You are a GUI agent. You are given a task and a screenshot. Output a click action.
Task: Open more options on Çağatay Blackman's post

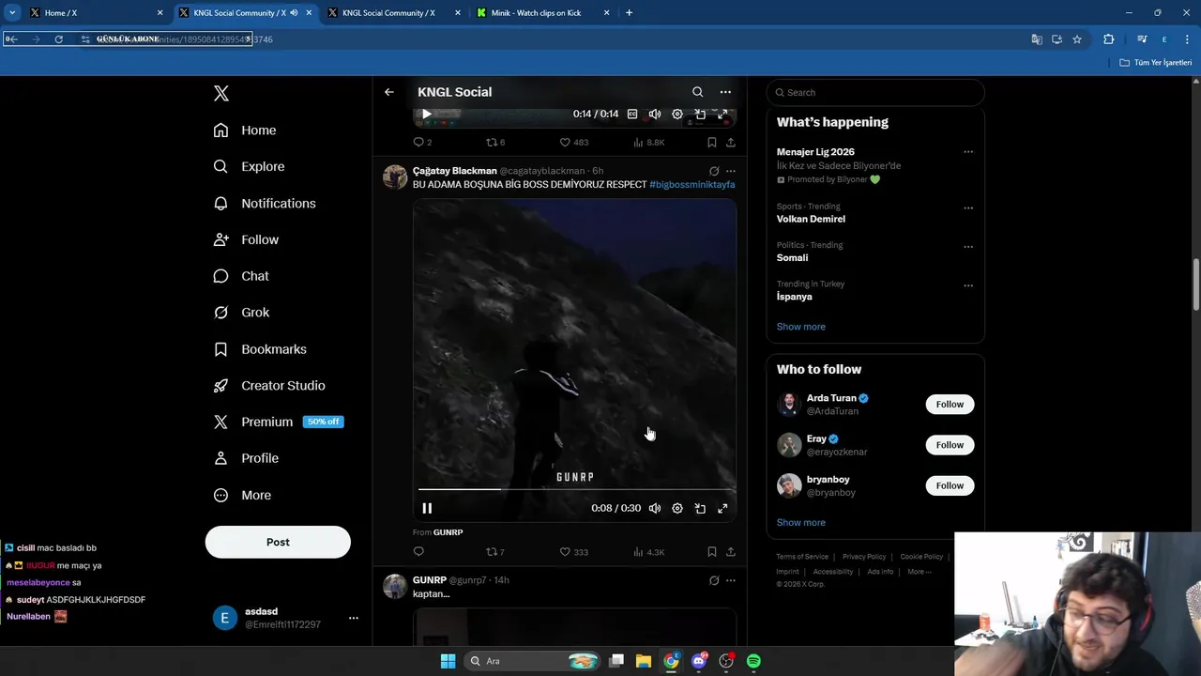(731, 171)
